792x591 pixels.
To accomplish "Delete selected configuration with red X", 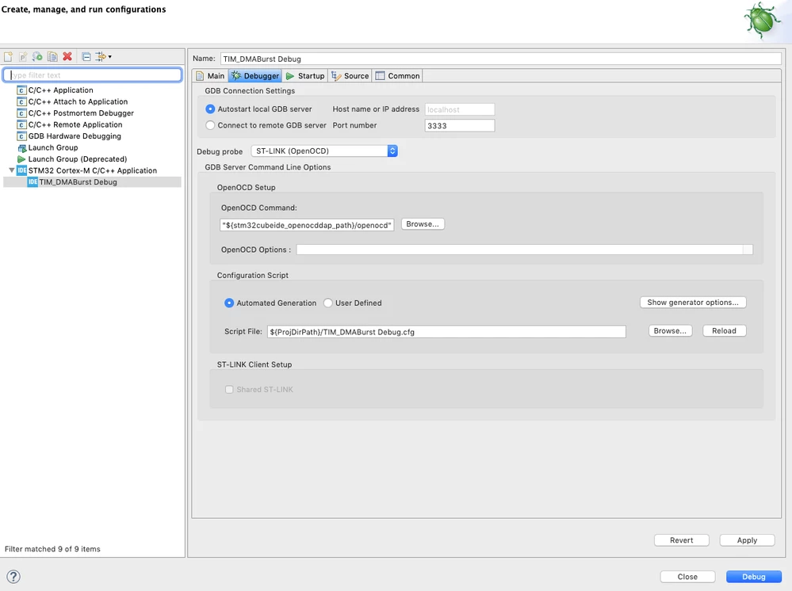I will click(x=67, y=56).
